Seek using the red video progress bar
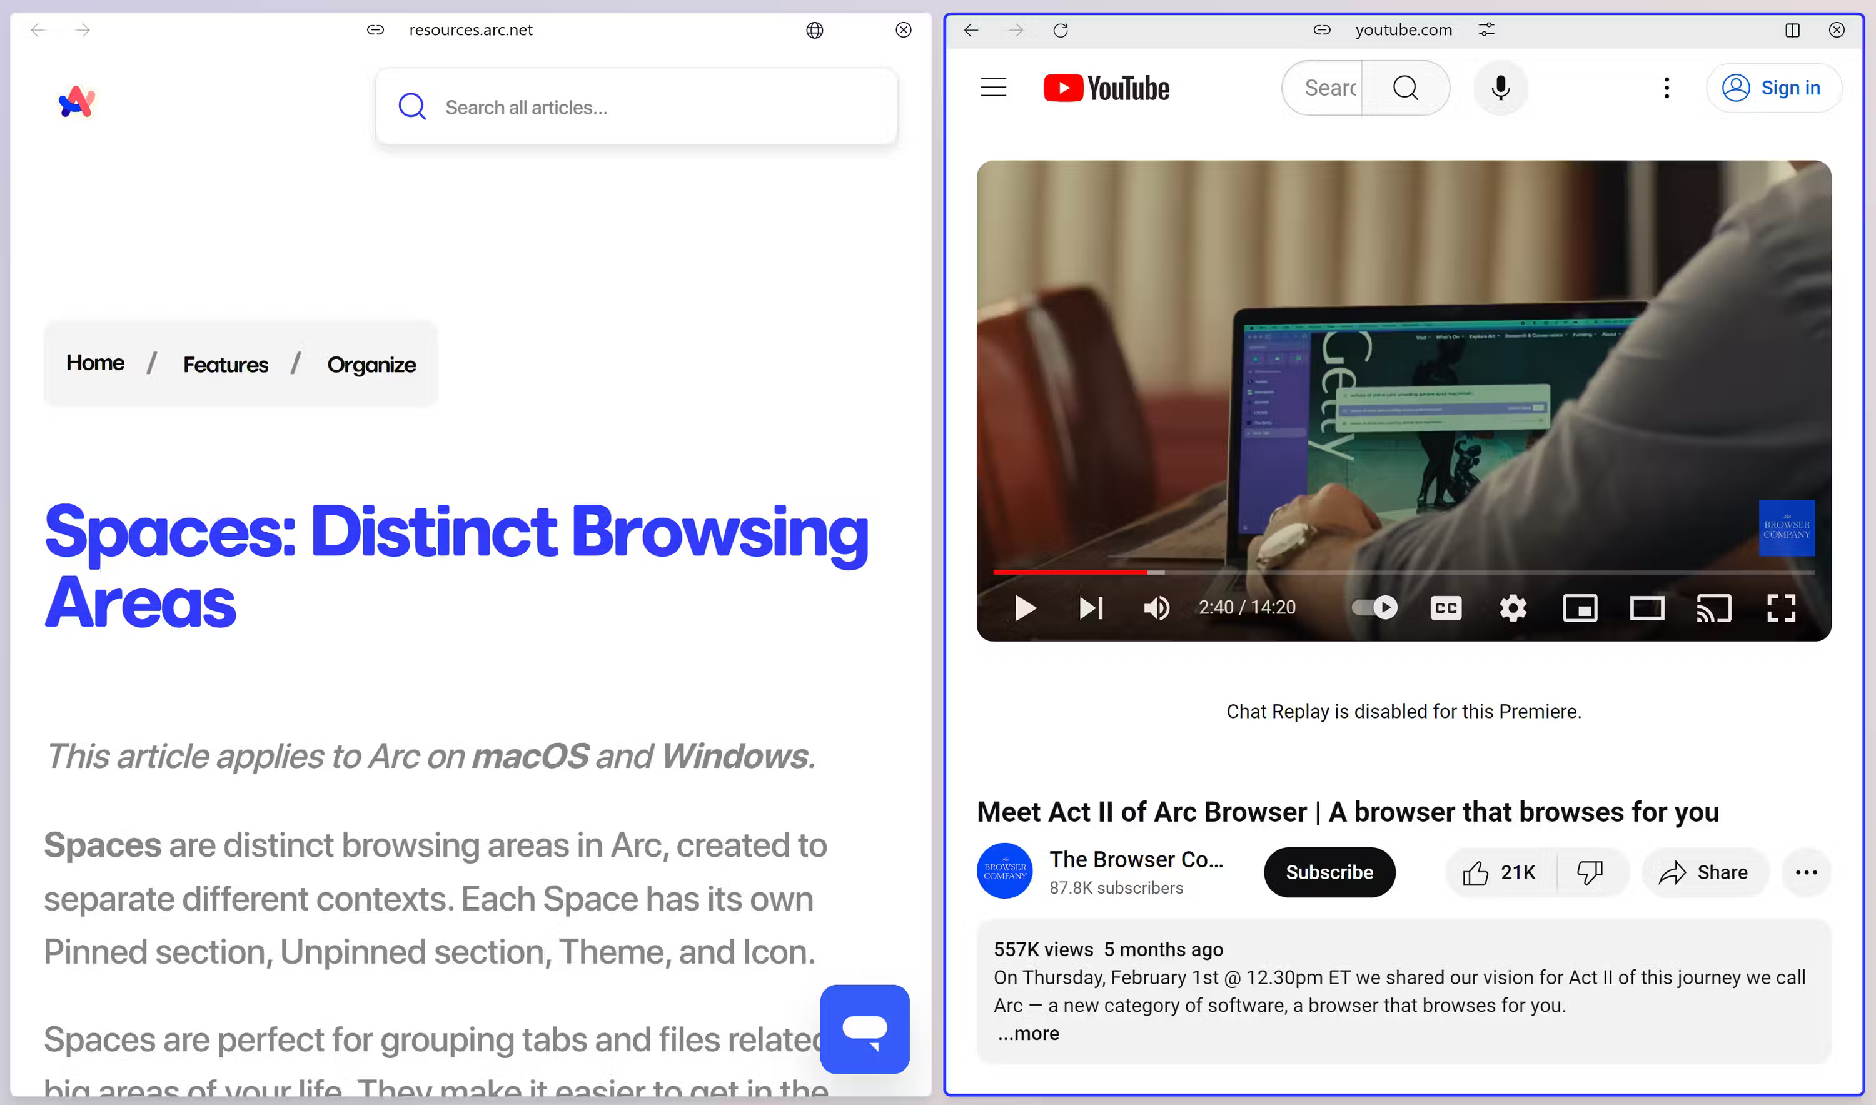This screenshot has height=1105, width=1876. point(1072,573)
